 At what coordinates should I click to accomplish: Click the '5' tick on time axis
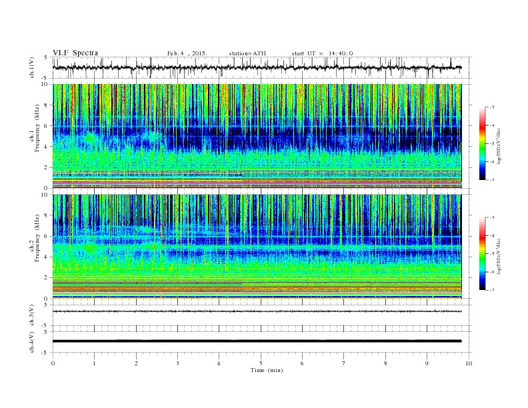tap(261, 363)
